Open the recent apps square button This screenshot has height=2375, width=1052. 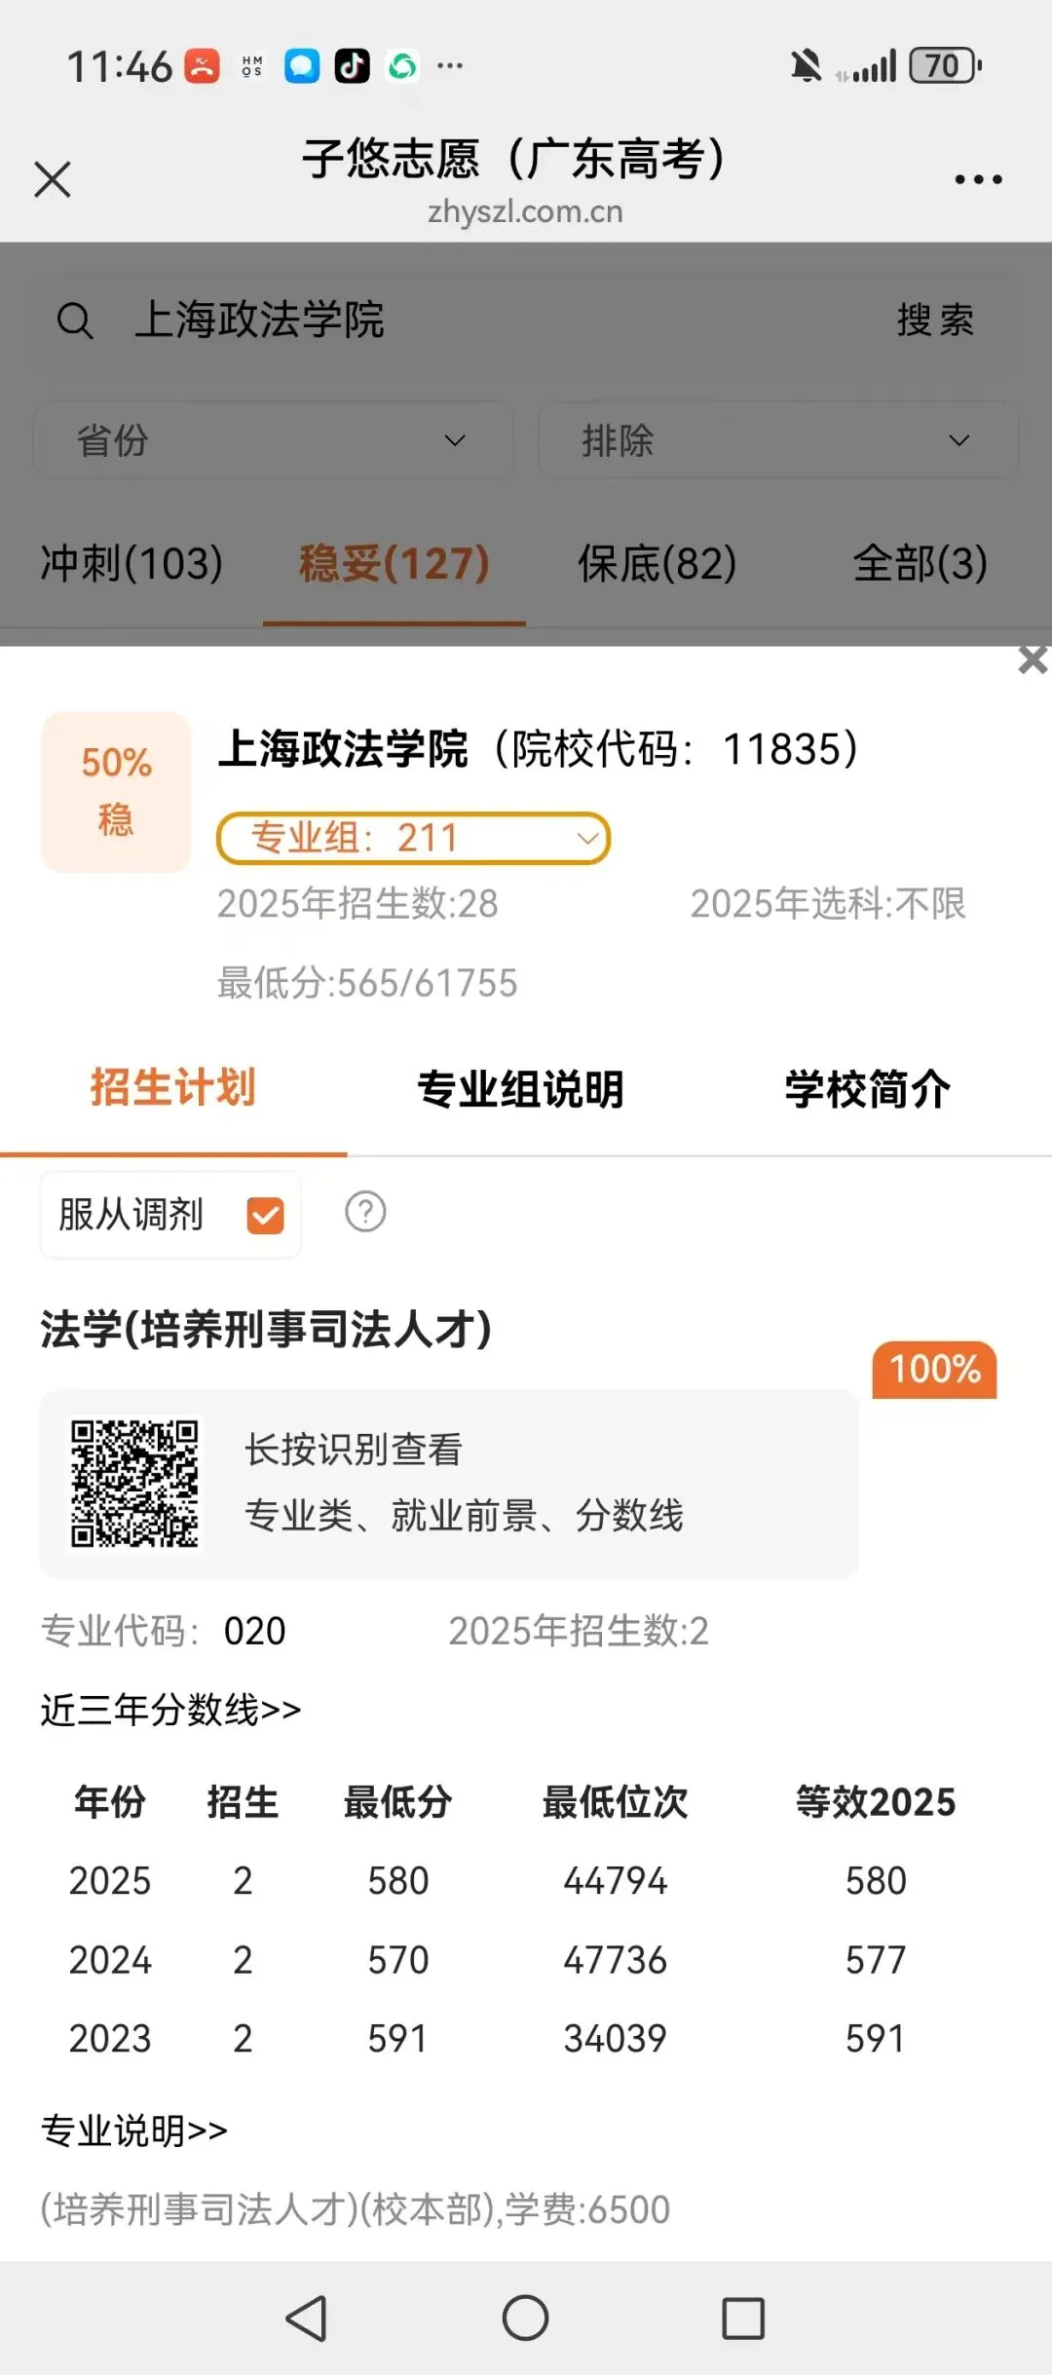(743, 2318)
